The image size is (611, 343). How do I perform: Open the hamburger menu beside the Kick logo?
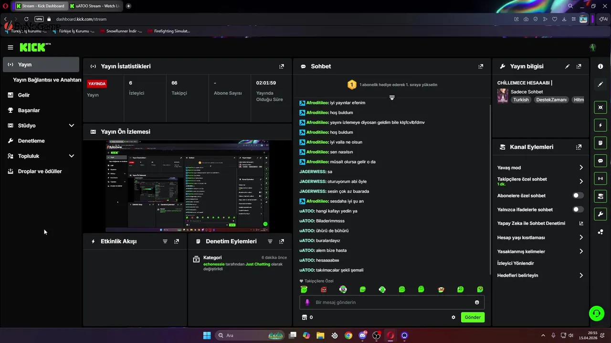coord(11,47)
